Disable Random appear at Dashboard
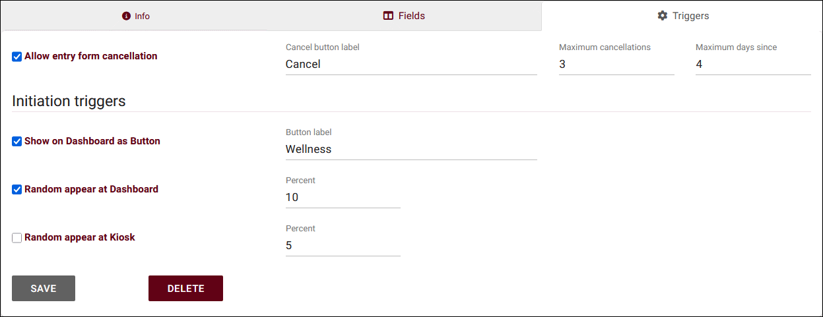 click(17, 189)
